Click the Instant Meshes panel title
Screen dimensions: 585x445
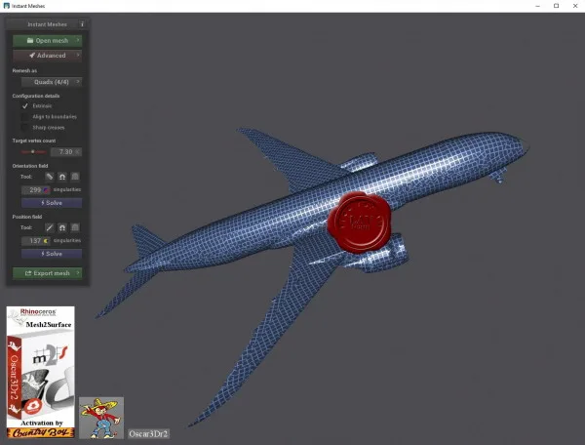(47, 24)
